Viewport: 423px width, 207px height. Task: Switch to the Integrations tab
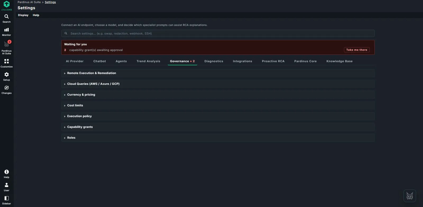tap(242, 61)
